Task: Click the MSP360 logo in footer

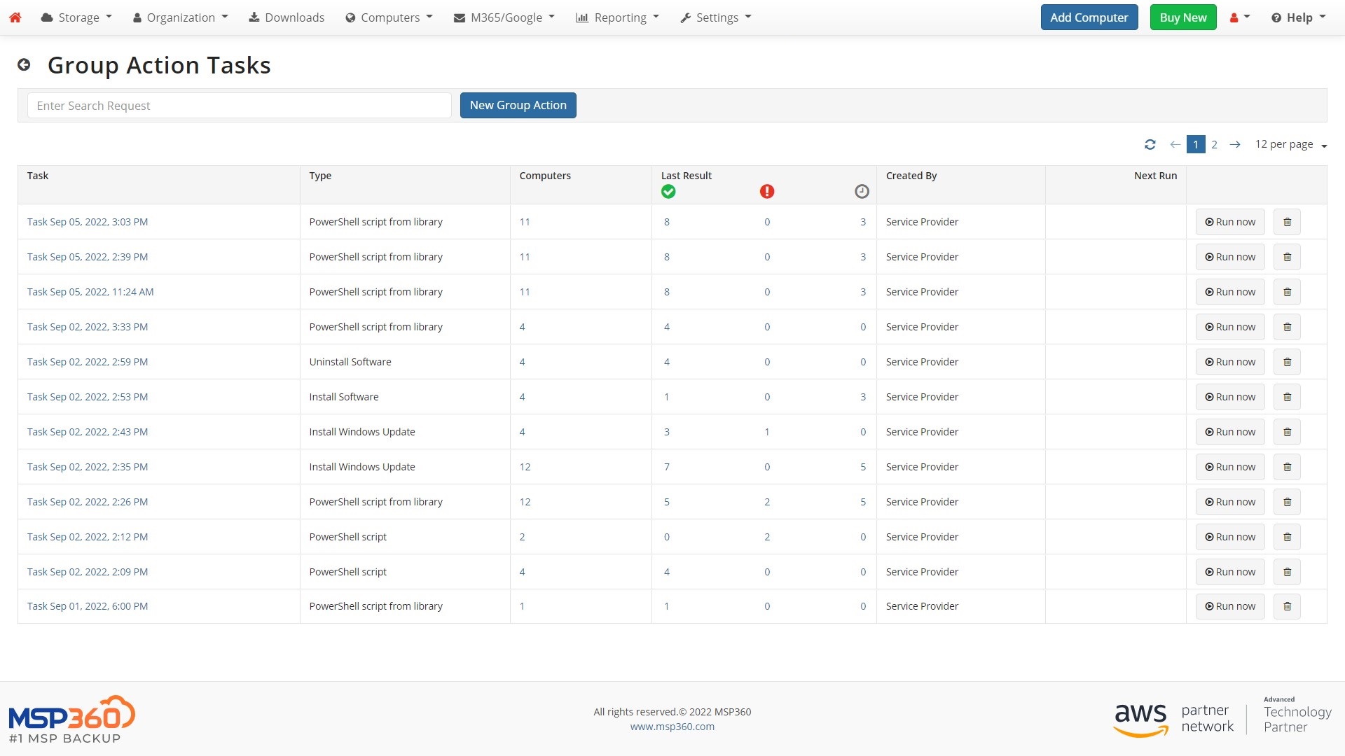Action: point(71,719)
